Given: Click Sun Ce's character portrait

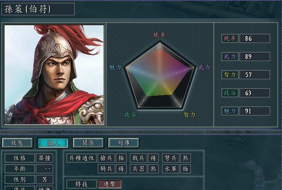Looking at the screenshot, I should point(54,75).
